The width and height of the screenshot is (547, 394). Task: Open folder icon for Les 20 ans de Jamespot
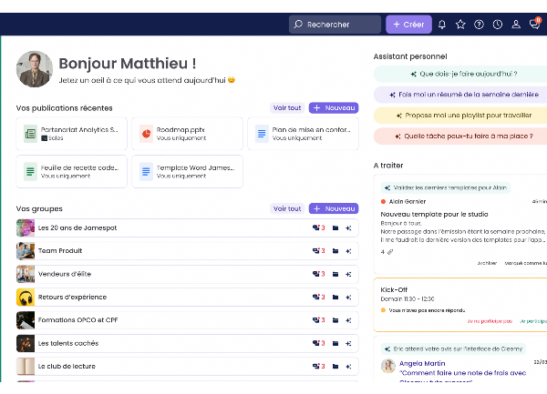[335, 228]
